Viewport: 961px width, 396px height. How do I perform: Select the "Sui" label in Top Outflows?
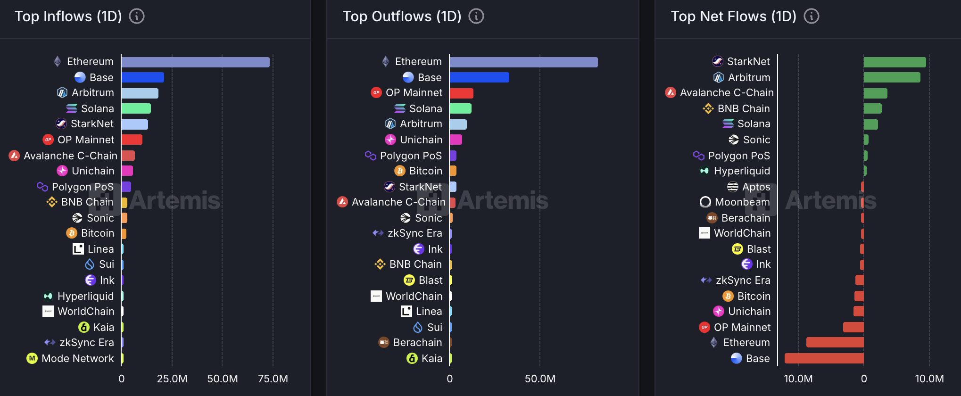point(435,327)
